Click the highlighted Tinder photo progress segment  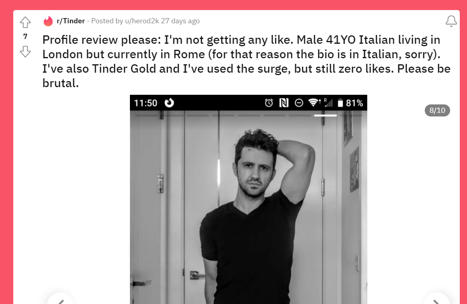tap(325, 115)
